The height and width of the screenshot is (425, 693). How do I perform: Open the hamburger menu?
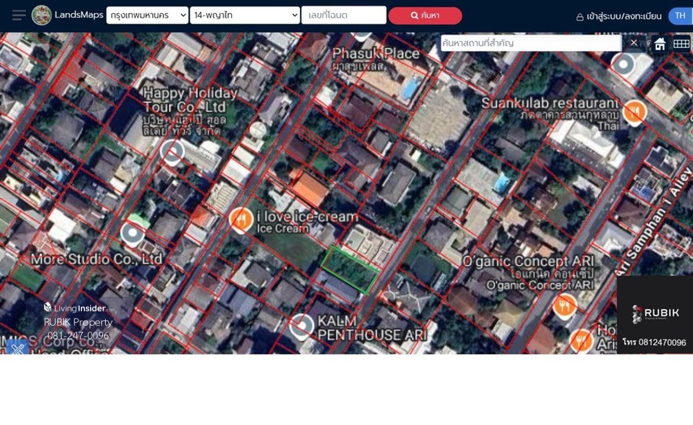[19, 16]
